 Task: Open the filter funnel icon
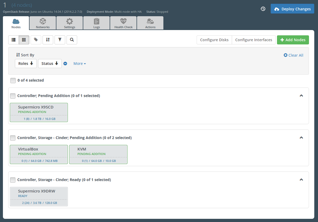60,40
